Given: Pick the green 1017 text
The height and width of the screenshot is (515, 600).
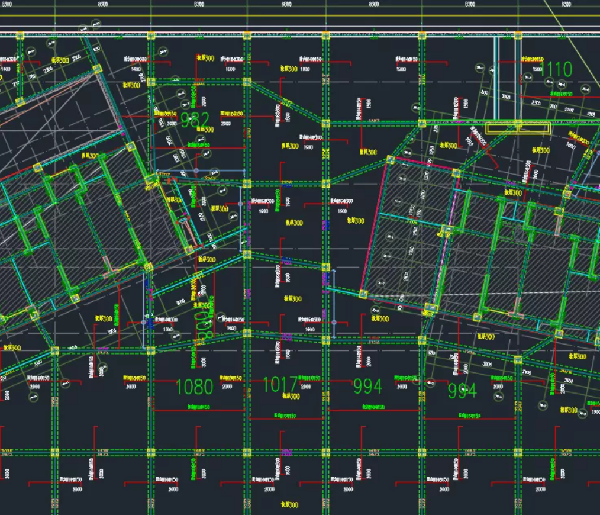Looking at the screenshot, I should click(x=280, y=385).
